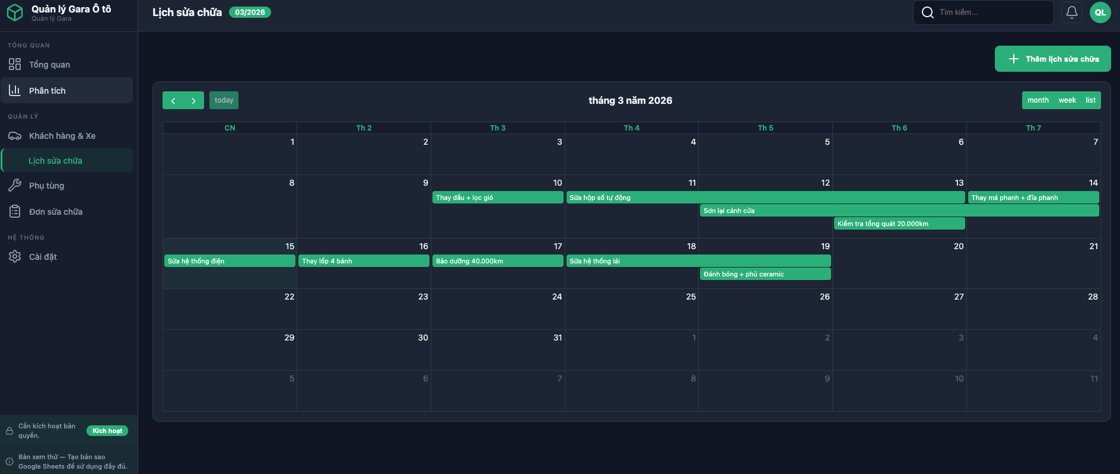Select the Phân tích chart icon
This screenshot has height=474, width=1120.
(x=15, y=91)
